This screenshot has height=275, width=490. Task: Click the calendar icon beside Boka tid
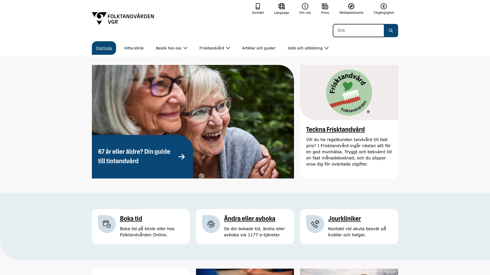point(106,224)
